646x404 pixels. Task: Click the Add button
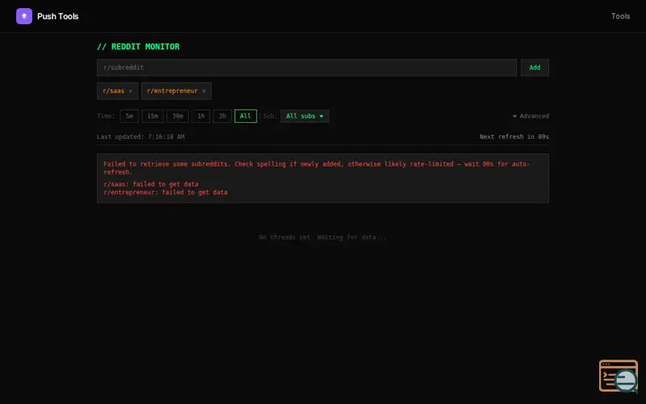point(535,68)
